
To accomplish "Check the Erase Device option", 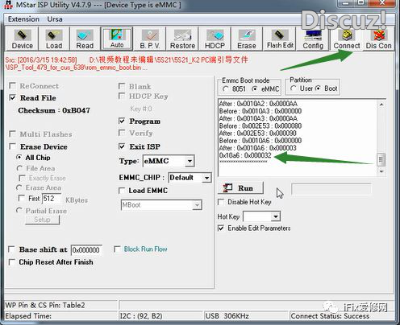I will pos(12,146).
